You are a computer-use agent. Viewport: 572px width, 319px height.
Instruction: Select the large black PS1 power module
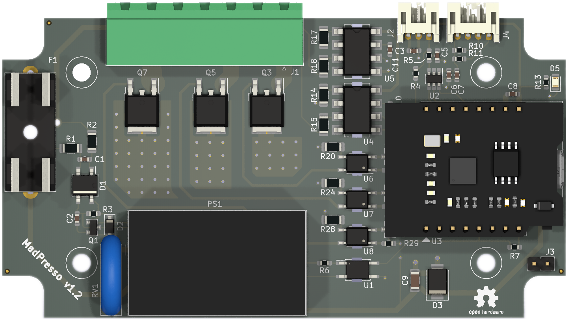[x=217, y=263]
